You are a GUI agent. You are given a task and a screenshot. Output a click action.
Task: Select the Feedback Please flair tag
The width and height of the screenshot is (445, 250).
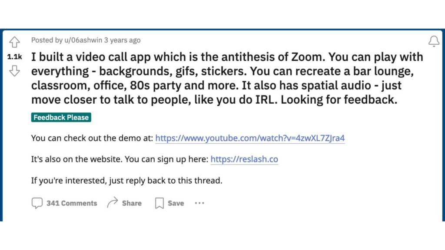click(x=61, y=117)
